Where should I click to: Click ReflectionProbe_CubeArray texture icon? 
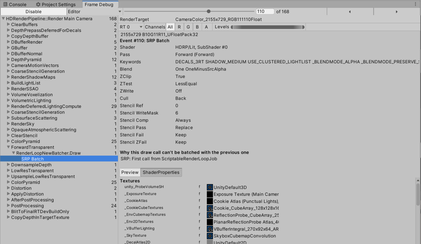coord(210,215)
